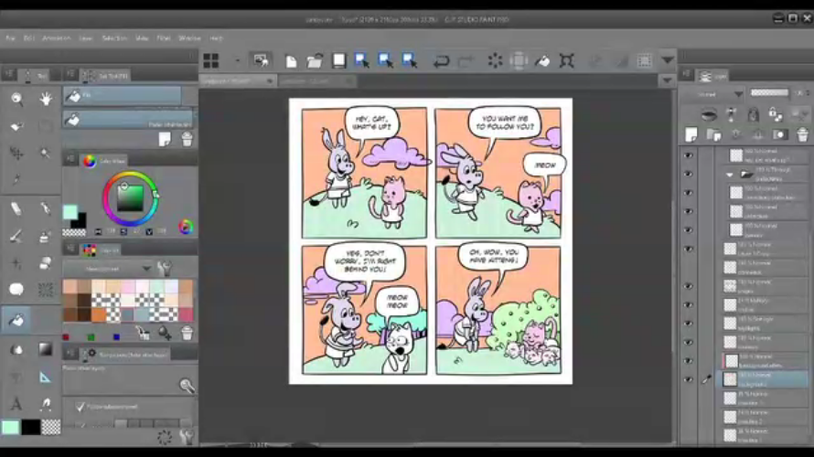The width and height of the screenshot is (814, 457).
Task: Select the magic wand auto select tool
Action: pyautogui.click(x=45, y=153)
